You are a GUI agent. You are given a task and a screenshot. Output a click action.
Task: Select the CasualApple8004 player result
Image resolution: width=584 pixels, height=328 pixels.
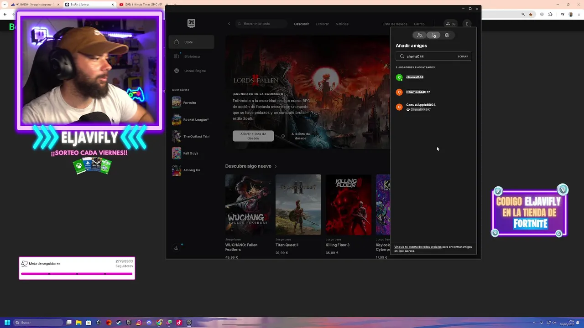point(433,107)
